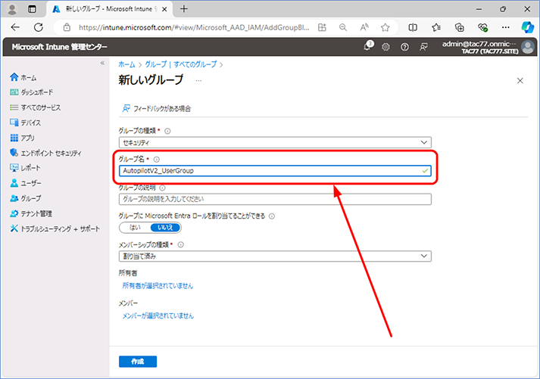Open All Services list icon
This screenshot has height=379, width=540.
14,107
